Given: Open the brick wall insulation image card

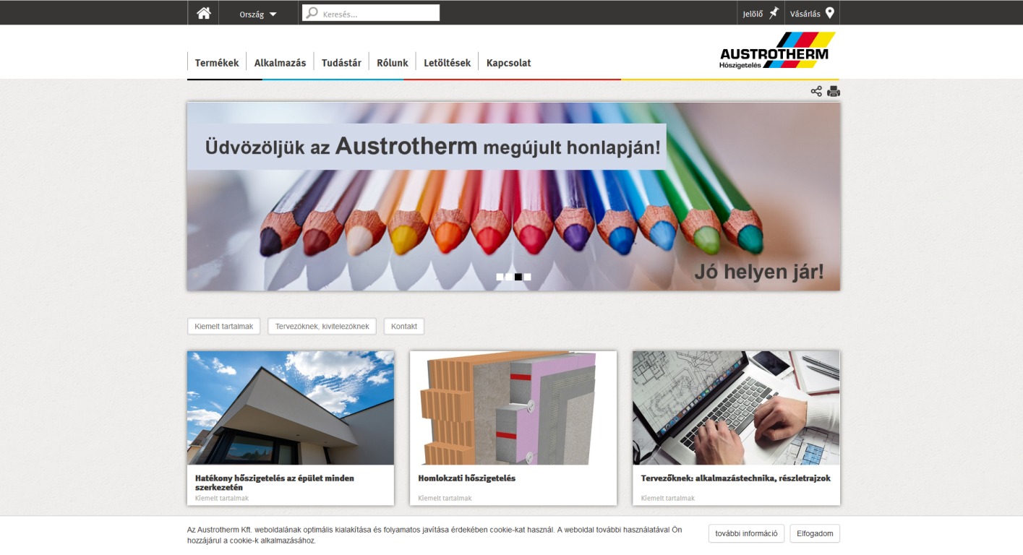Looking at the screenshot, I should tap(513, 408).
